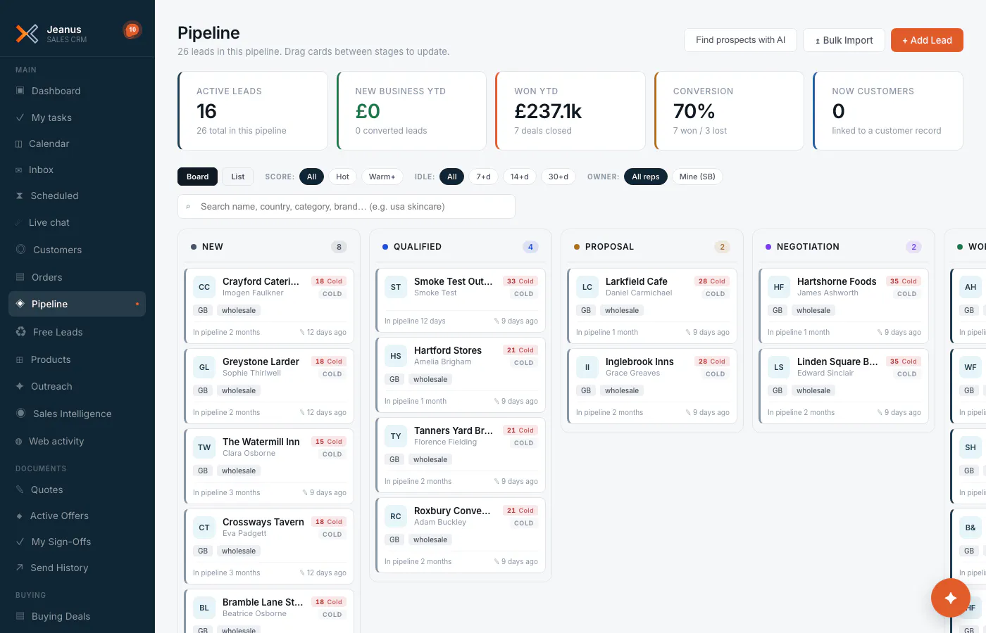Filter score by Warm+
Screen dimensions: 986x633
[x=382, y=177]
